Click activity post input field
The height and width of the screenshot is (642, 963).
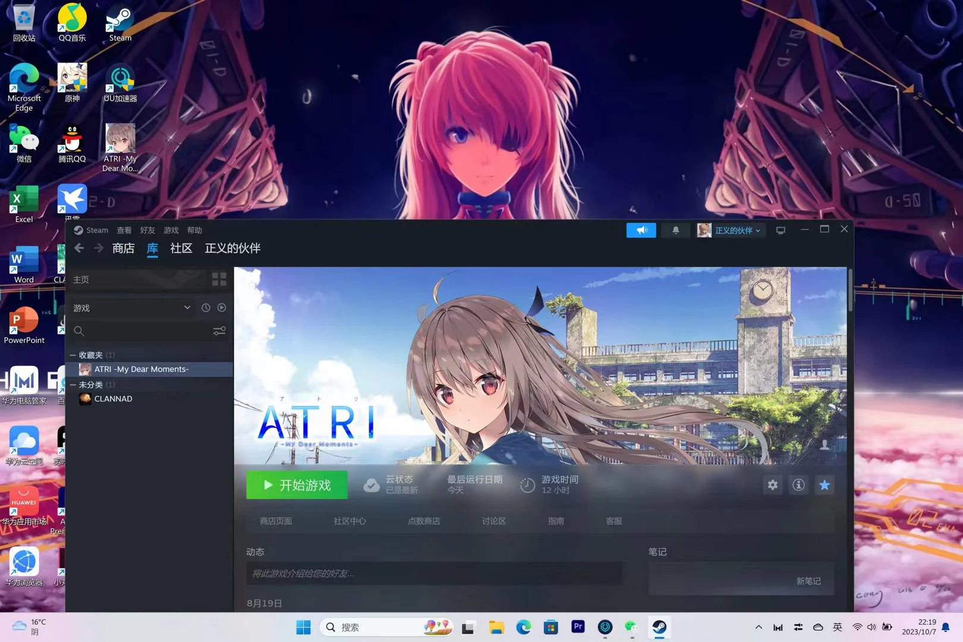[x=435, y=574]
